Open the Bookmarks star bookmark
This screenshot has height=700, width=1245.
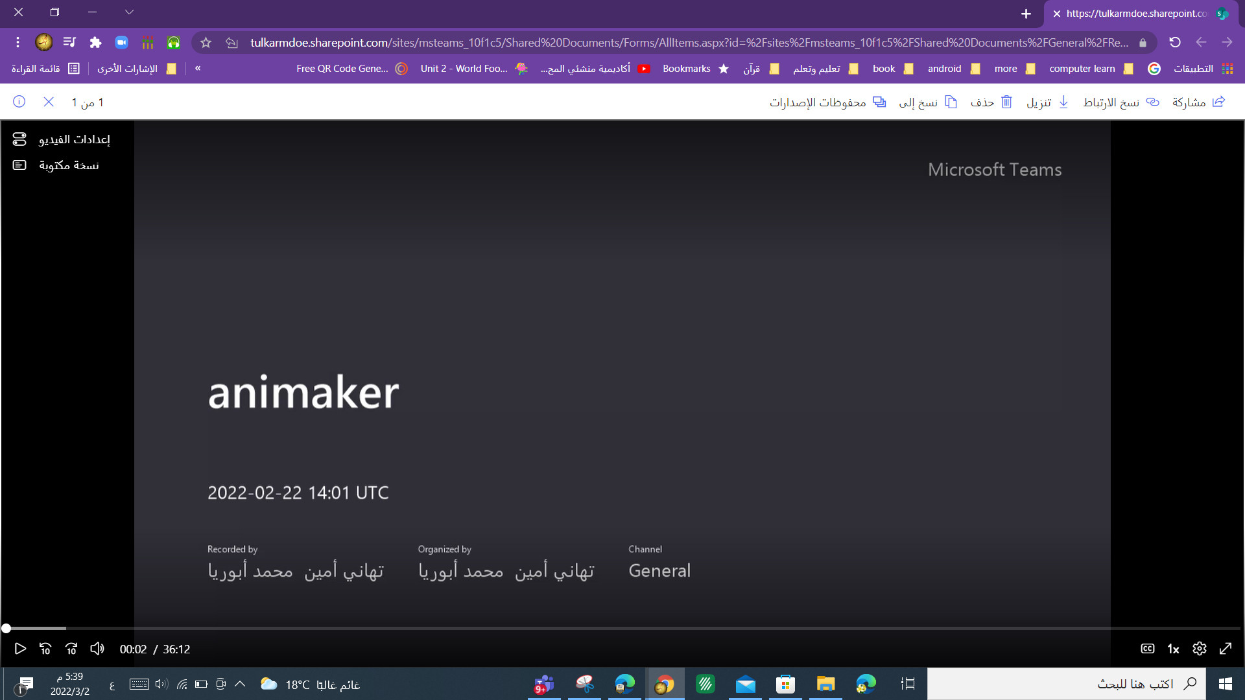[695, 69]
